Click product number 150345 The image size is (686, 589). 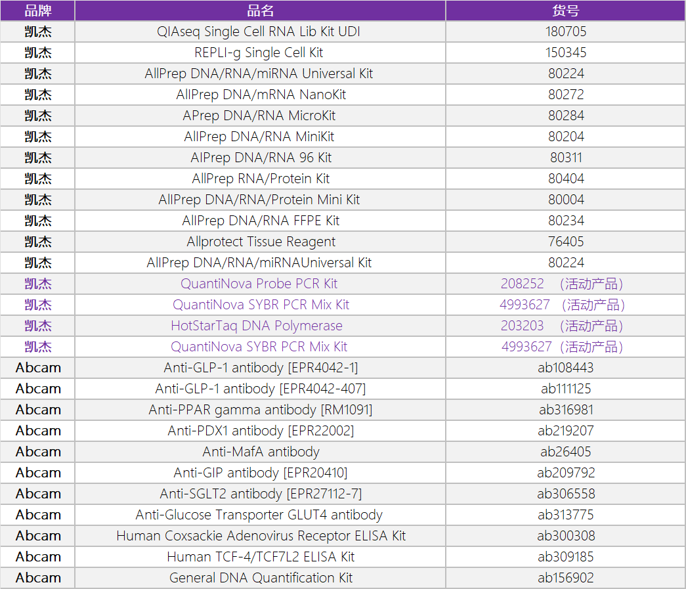click(x=566, y=53)
